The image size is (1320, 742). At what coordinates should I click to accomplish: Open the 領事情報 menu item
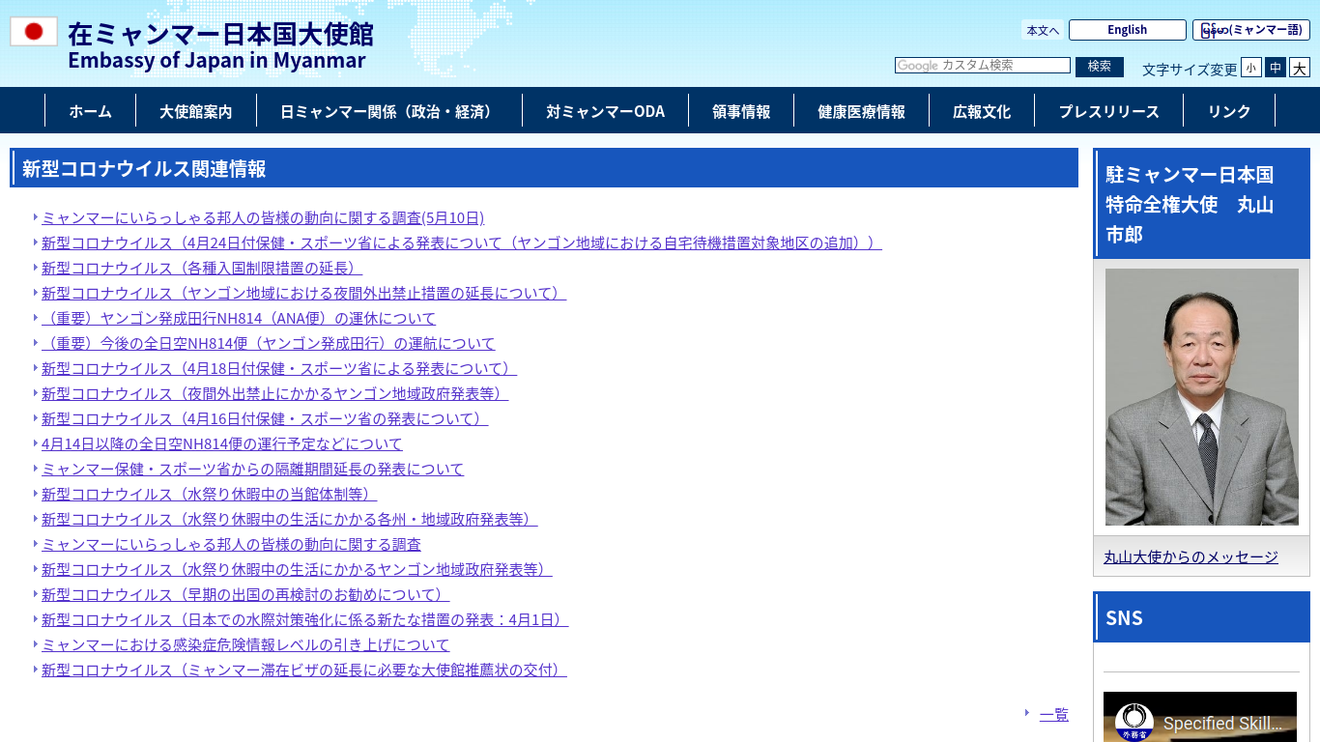click(x=741, y=111)
